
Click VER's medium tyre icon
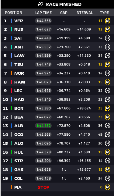[x=108, y=21]
